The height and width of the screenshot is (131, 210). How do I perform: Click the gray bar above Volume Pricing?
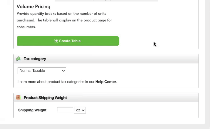[106, 1]
